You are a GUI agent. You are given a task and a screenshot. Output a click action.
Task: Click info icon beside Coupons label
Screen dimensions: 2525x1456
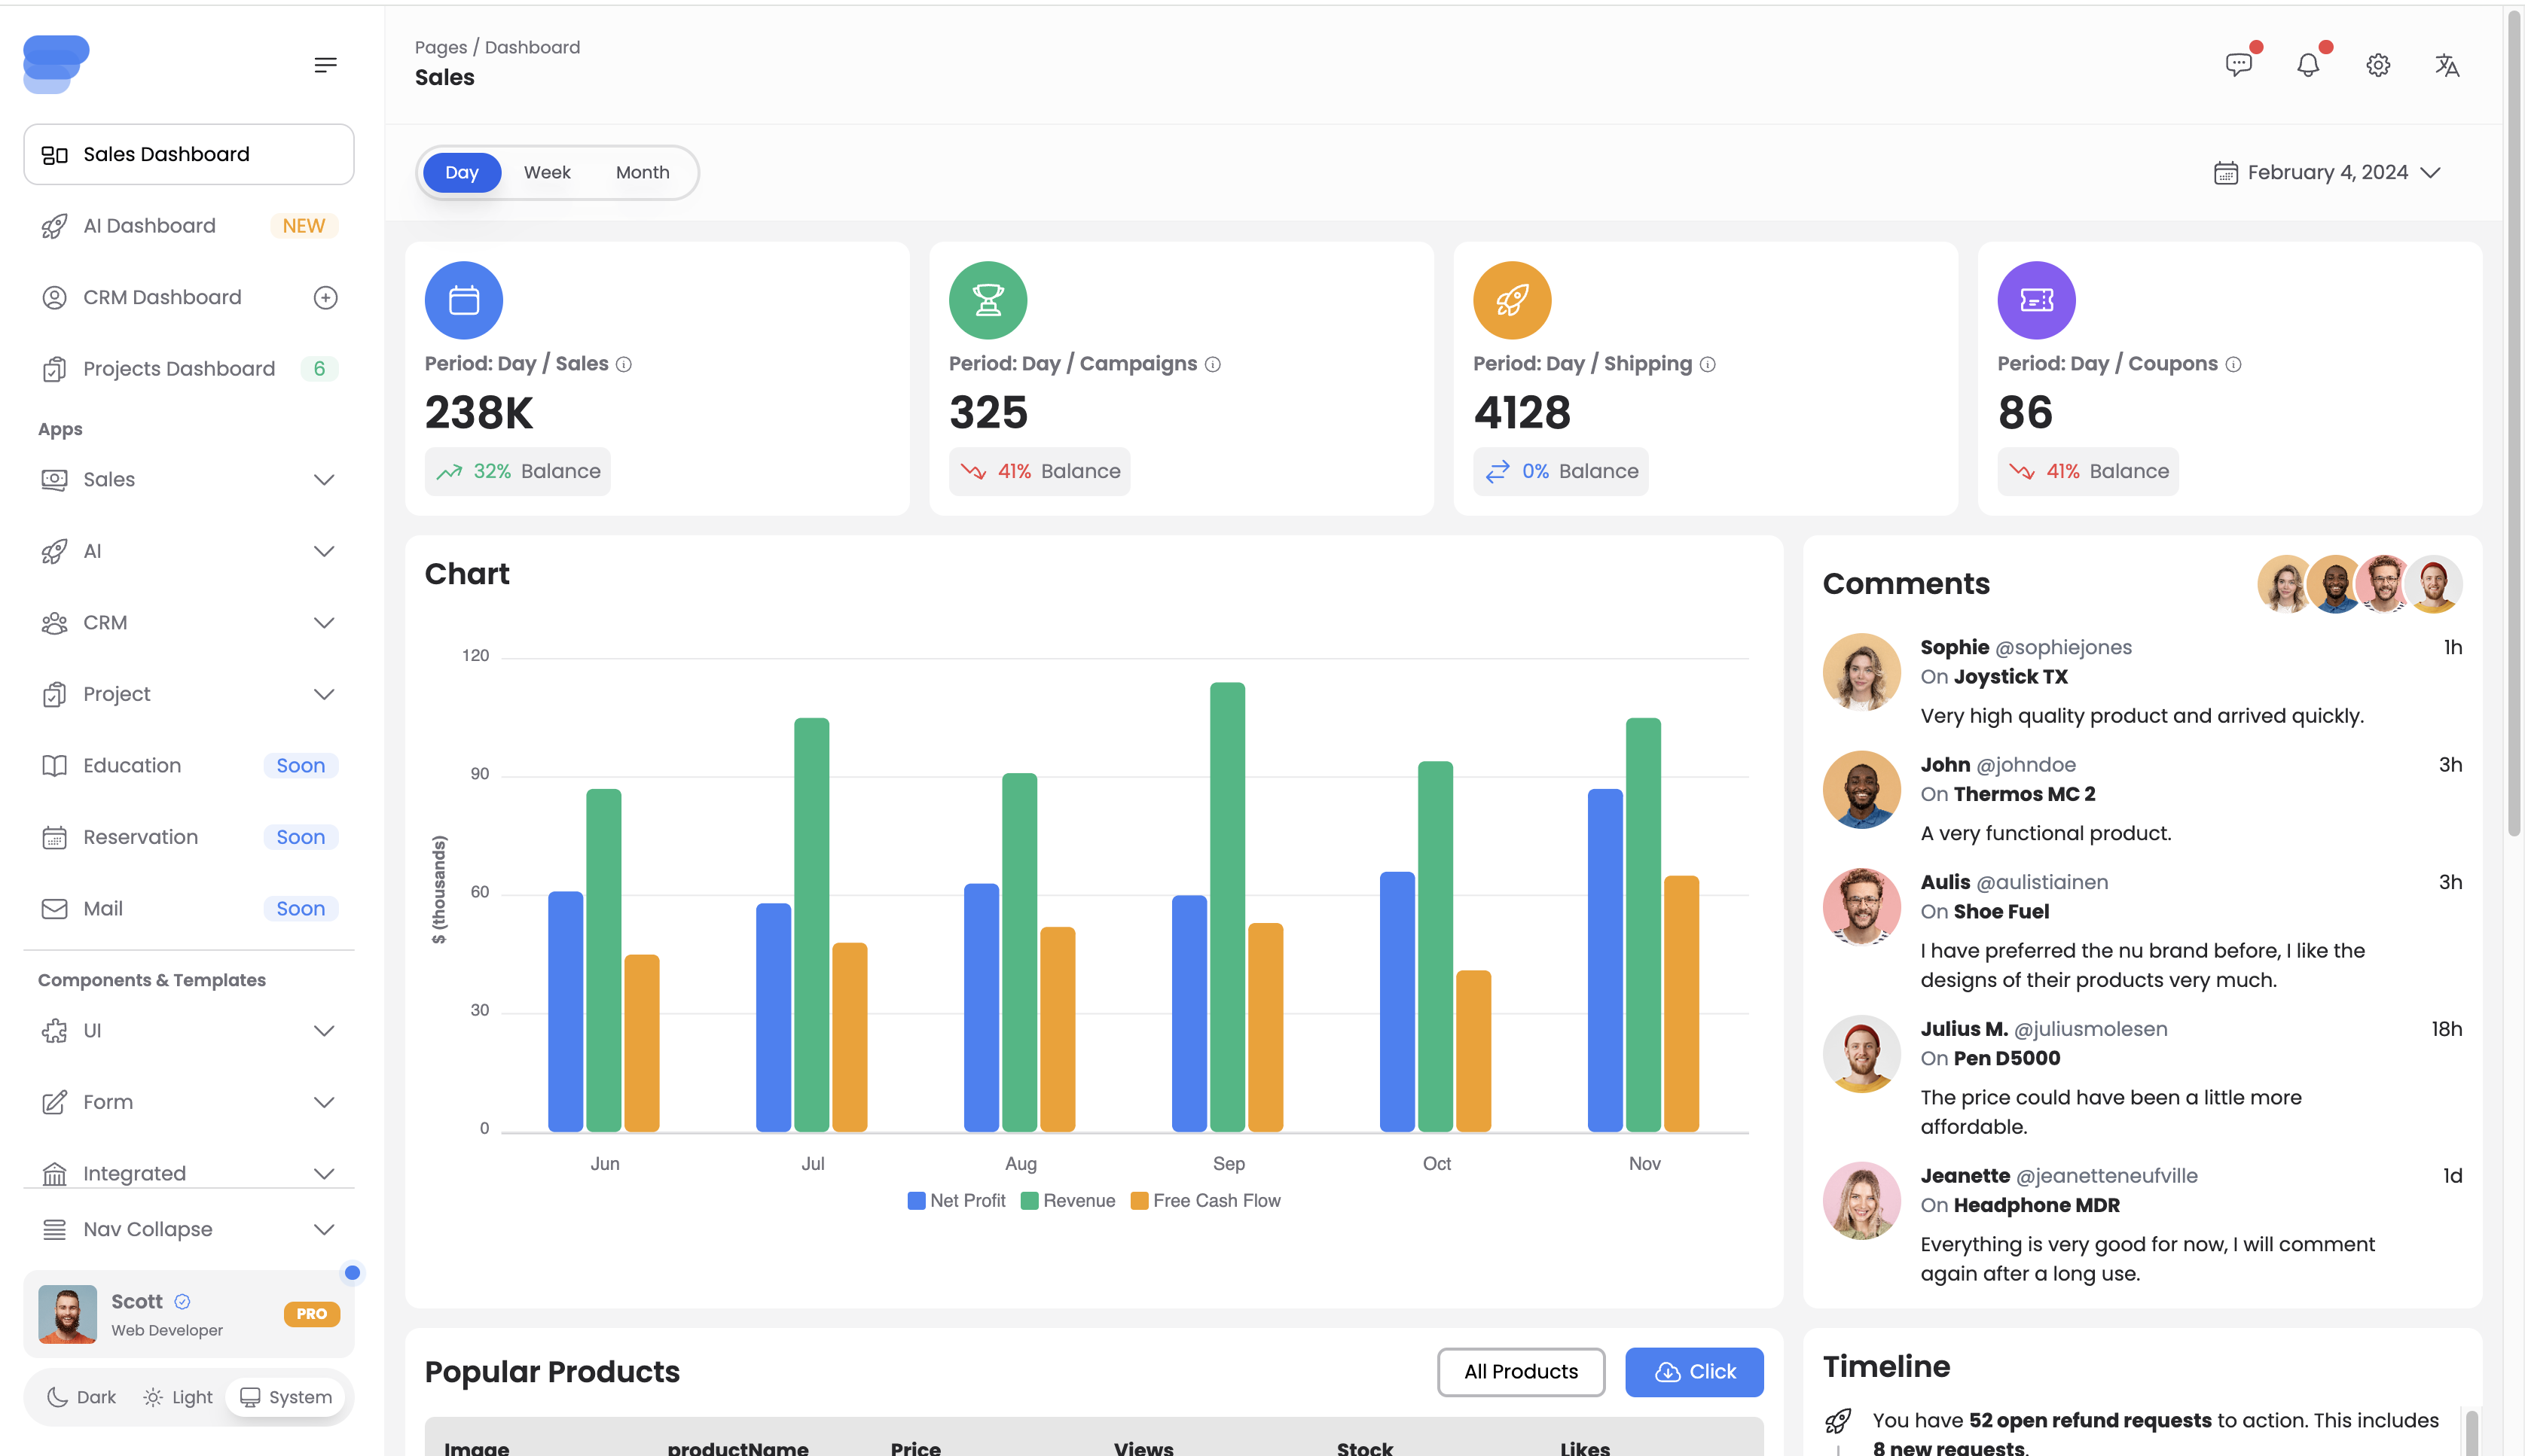(2233, 364)
